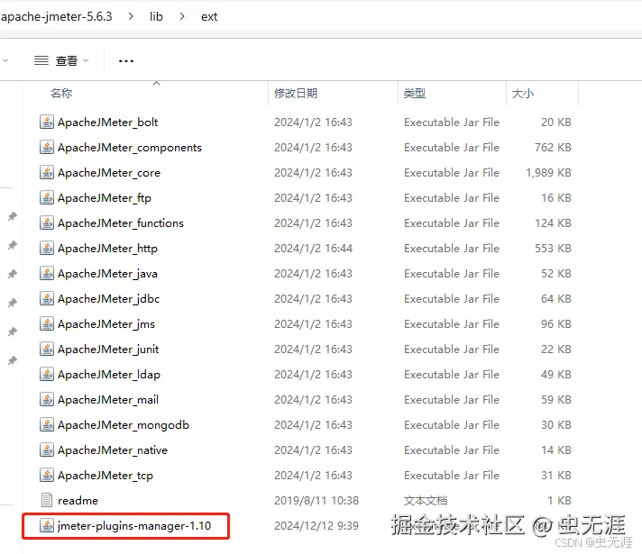Click the ApacheJMeter_native jar icon
Screen dimensions: 642x554
47,450
